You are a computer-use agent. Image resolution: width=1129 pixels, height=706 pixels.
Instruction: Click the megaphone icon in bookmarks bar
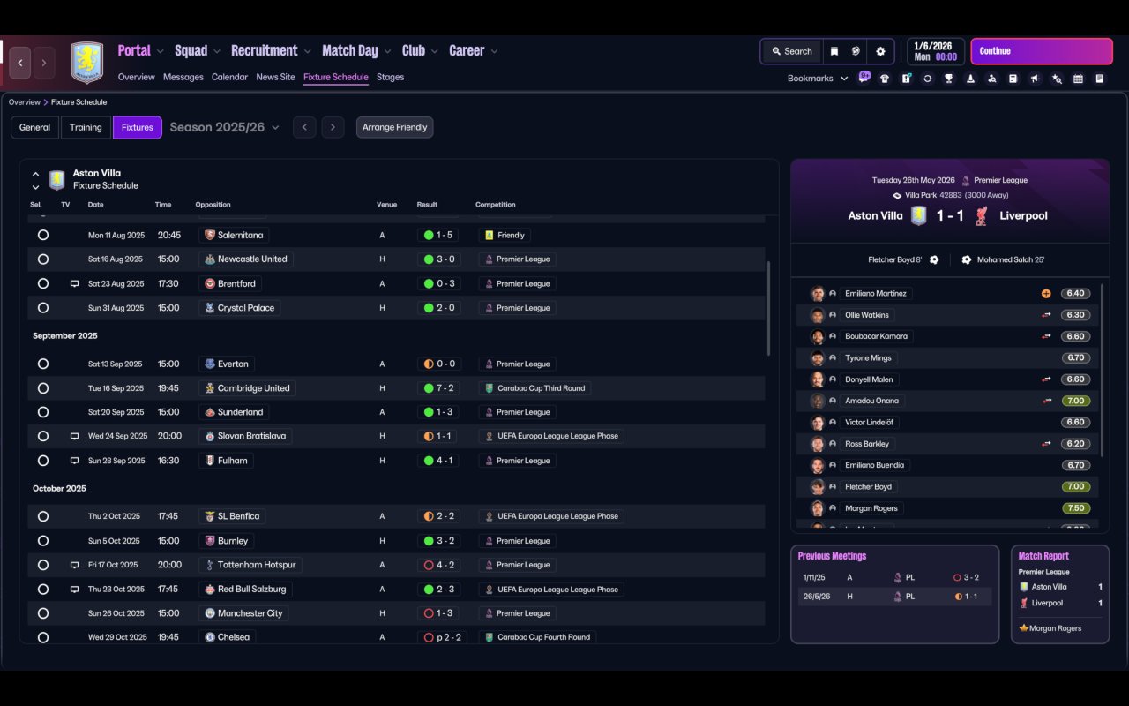point(1036,79)
